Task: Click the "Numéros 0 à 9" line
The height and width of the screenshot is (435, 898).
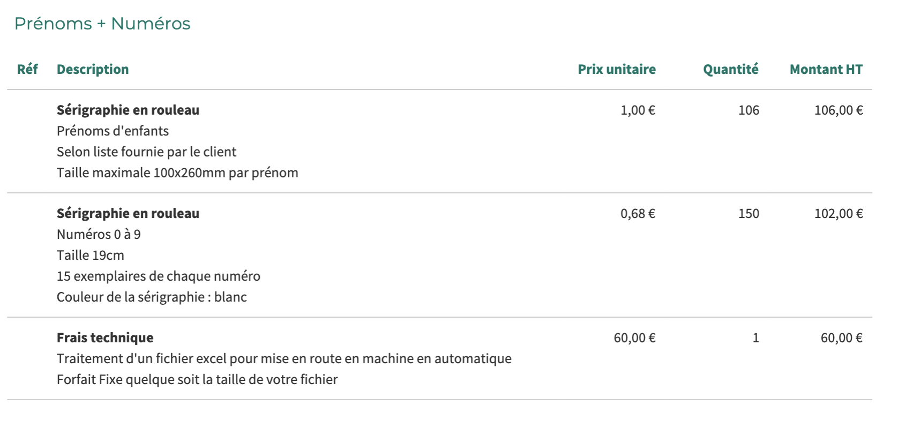Action: coord(99,234)
